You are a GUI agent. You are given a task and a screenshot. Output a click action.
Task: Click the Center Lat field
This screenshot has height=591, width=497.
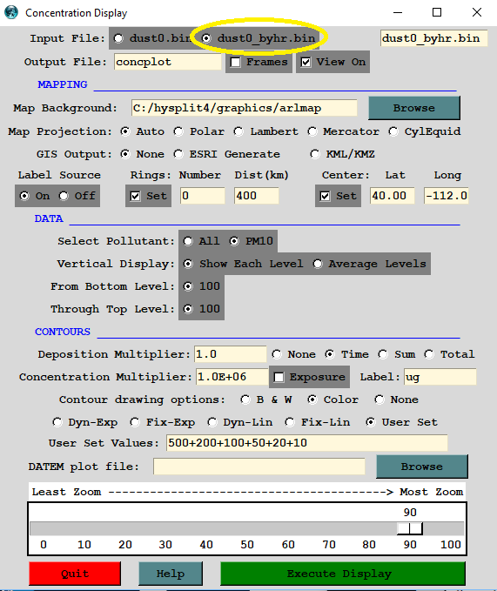tap(393, 196)
